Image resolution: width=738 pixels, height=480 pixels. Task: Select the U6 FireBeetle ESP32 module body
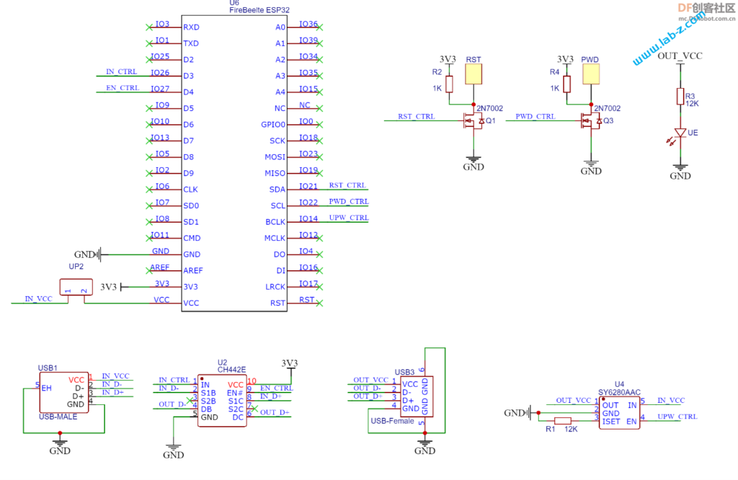click(234, 164)
